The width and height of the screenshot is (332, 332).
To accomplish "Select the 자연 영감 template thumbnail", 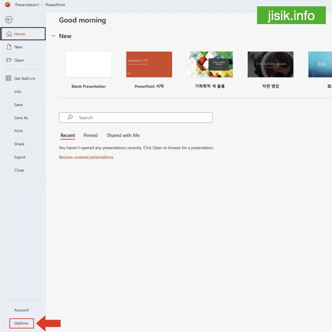I will [271, 65].
